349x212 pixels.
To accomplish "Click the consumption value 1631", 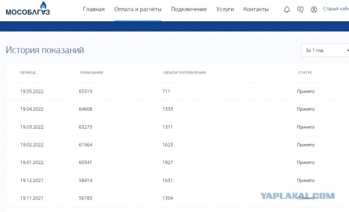I will [167, 180].
